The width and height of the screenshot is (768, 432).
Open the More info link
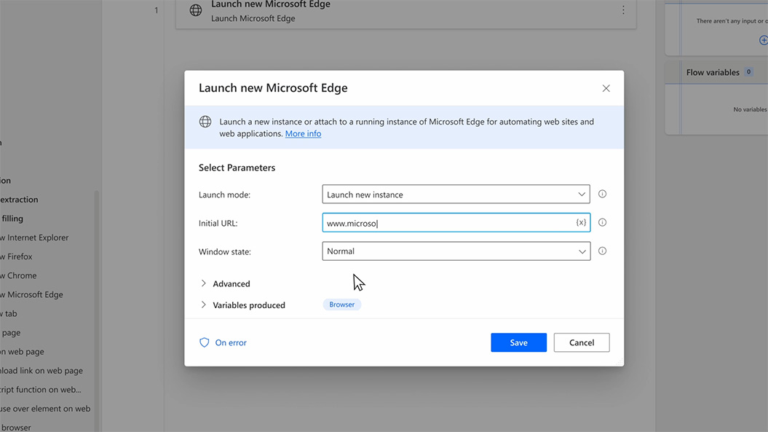[303, 134]
